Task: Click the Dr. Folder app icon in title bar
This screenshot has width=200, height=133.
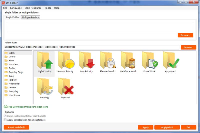Action: pos(3,3)
